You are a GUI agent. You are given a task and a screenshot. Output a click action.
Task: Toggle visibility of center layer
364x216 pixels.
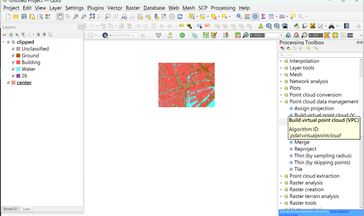9,83
